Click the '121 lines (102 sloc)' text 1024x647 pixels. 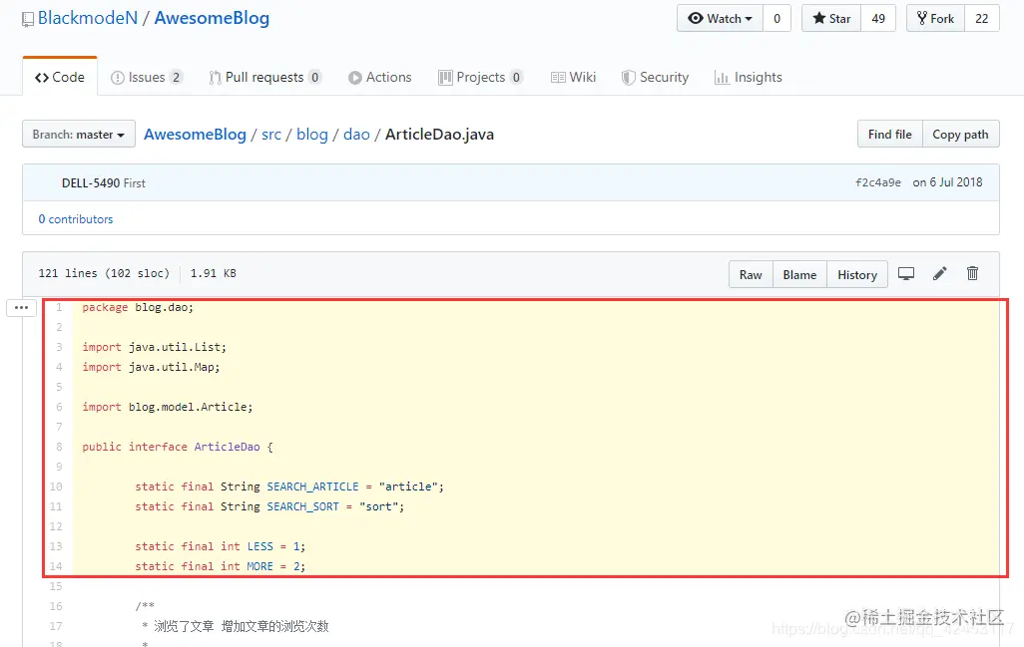104,273
